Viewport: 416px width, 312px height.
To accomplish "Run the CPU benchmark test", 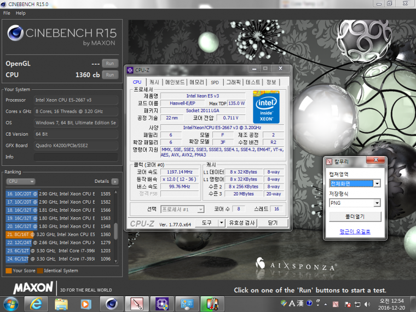I will 110,75.
